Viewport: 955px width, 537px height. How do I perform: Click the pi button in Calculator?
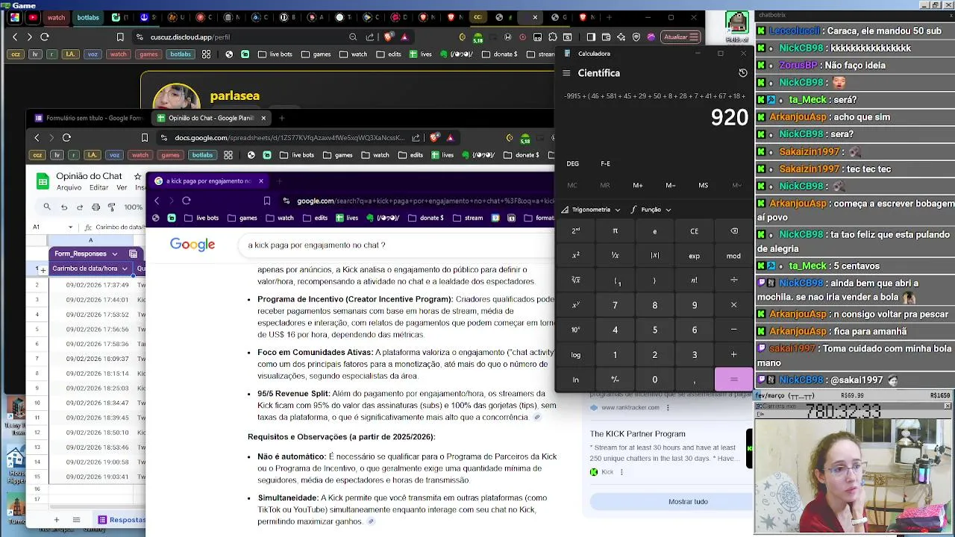[615, 231]
